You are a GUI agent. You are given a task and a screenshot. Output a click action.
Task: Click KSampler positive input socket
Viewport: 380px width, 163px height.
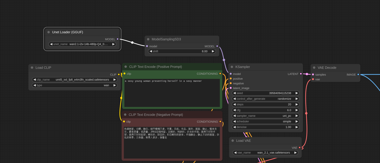(x=231, y=79)
